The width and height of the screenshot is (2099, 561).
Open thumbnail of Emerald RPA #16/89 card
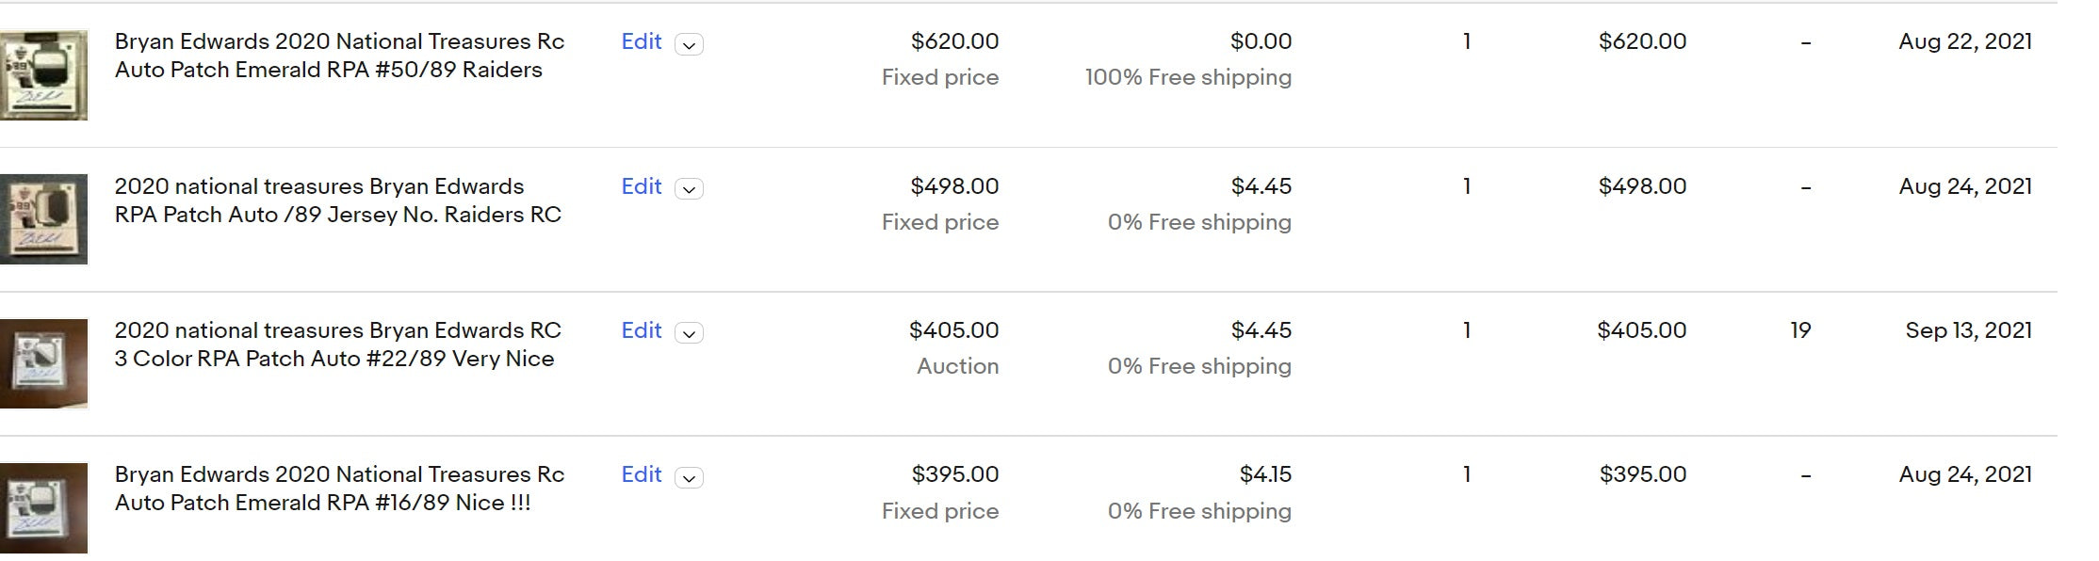click(43, 508)
